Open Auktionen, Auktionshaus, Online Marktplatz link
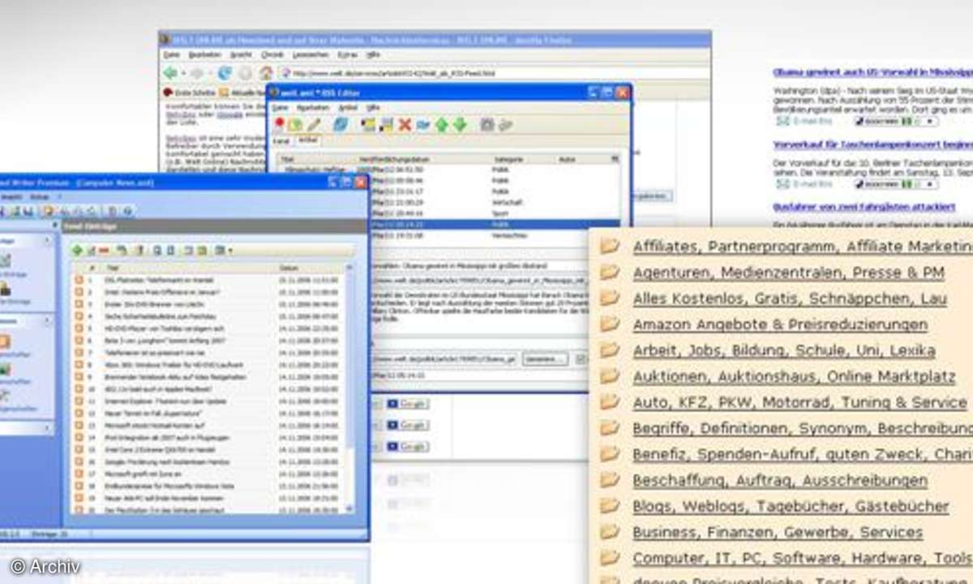The image size is (973, 584). (x=794, y=376)
